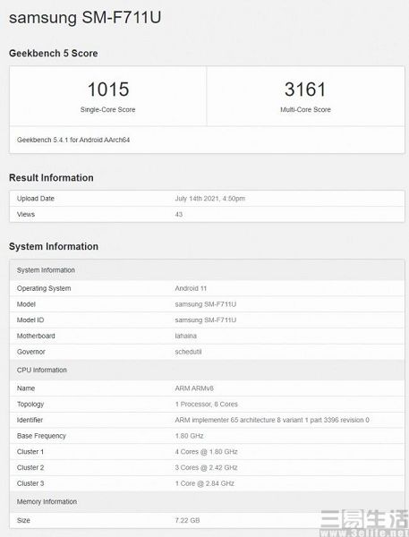
Task: Select the Android 11 value
Action: click(191, 288)
